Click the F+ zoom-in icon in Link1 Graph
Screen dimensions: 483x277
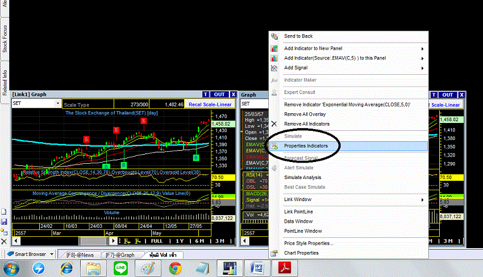(x=127, y=241)
